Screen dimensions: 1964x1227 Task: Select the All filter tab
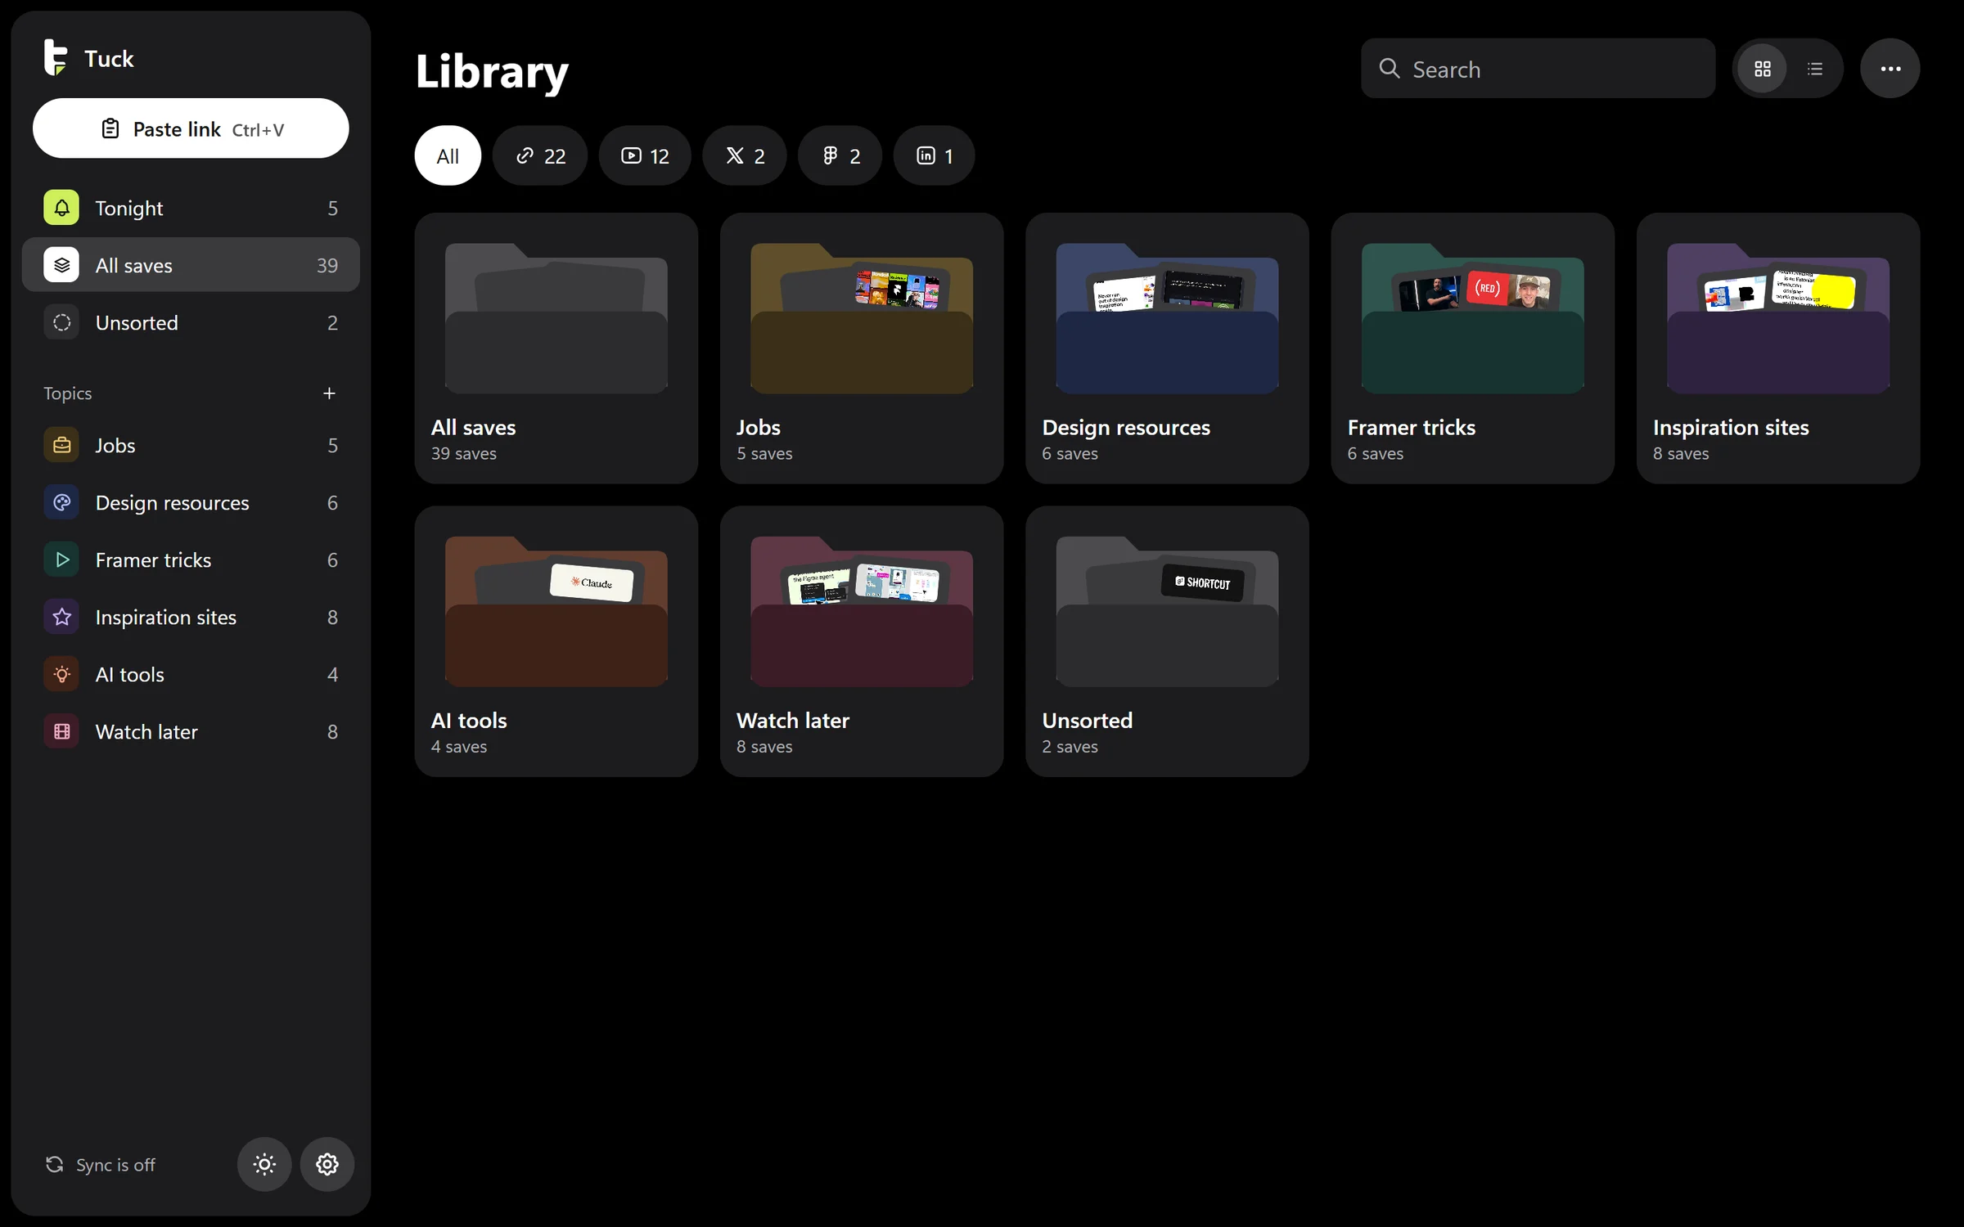(x=448, y=155)
